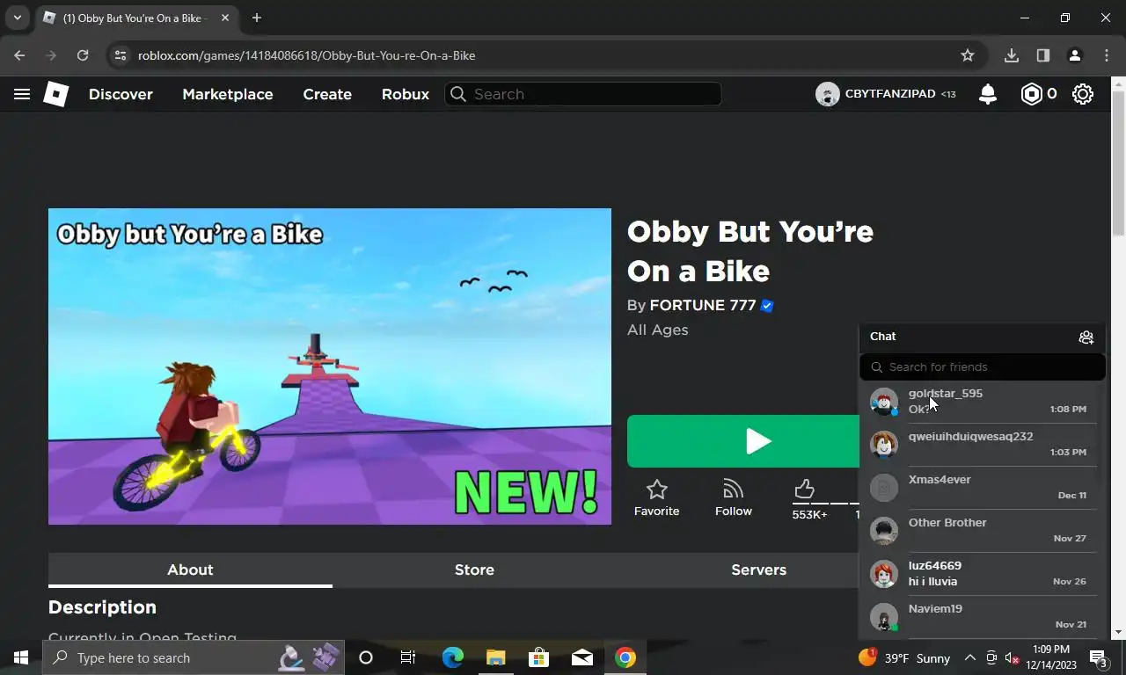Click the Roblox logo icon
The width and height of the screenshot is (1126, 675).
[55, 94]
